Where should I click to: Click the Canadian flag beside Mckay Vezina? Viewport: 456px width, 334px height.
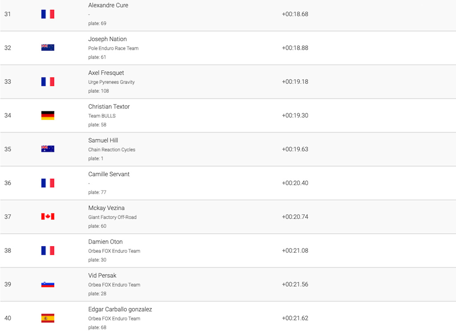[48, 216]
